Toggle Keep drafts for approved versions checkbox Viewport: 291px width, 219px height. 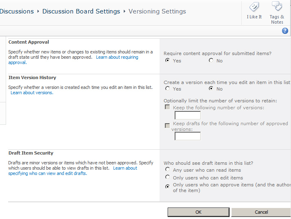tap(167, 126)
